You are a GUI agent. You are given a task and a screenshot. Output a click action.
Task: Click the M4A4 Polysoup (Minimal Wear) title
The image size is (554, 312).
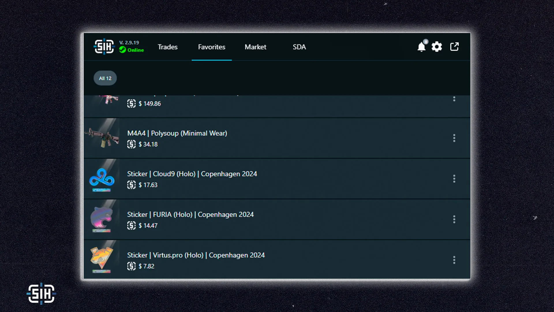click(x=177, y=133)
